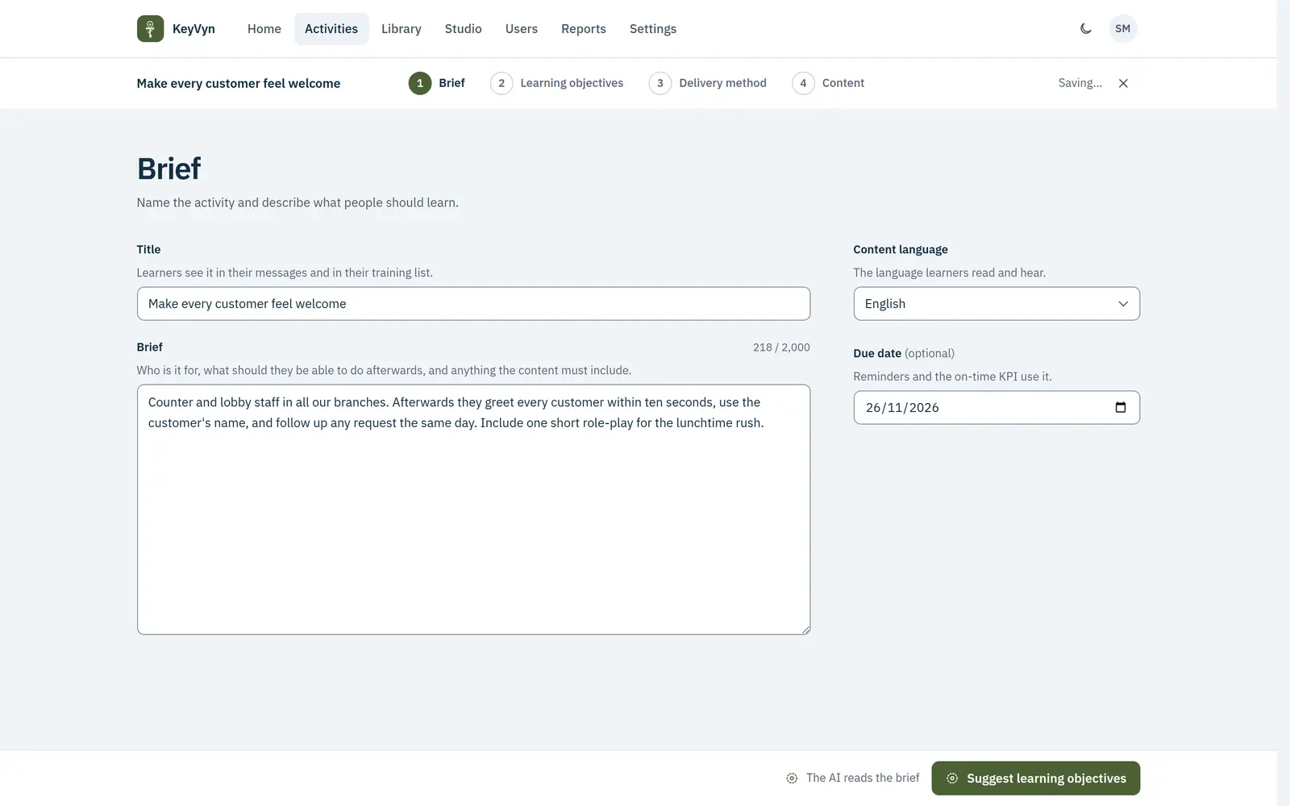
Task: Click the due date field 26/11/2026
Action: click(x=997, y=407)
